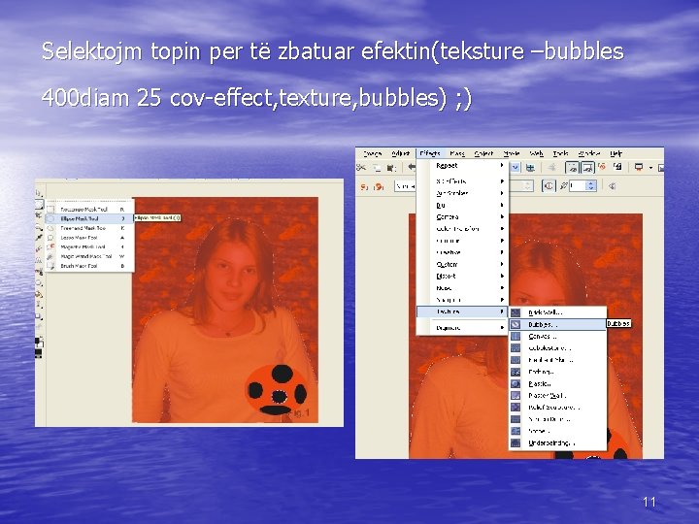The height and width of the screenshot is (524, 699).
Task: Expand the Plug-Ins submenu
Action: click(462, 328)
